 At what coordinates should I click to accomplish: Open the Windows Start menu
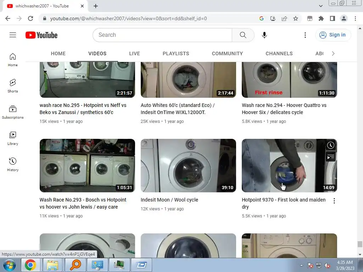pos(10,265)
